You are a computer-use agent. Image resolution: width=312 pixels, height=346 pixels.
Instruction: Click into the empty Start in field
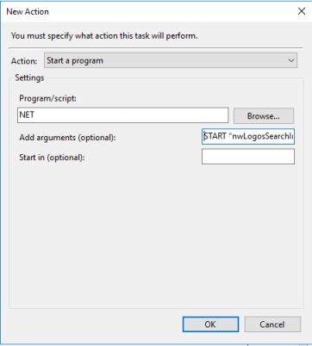tap(248, 157)
